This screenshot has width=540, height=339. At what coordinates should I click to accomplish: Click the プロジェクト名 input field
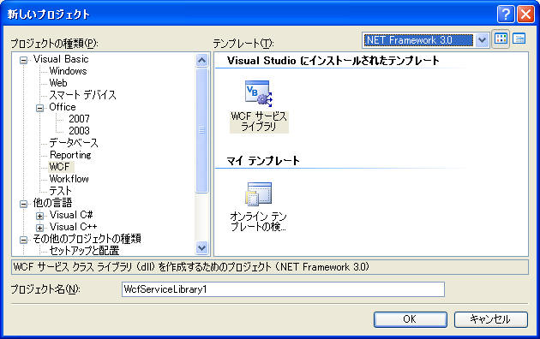pos(283,289)
